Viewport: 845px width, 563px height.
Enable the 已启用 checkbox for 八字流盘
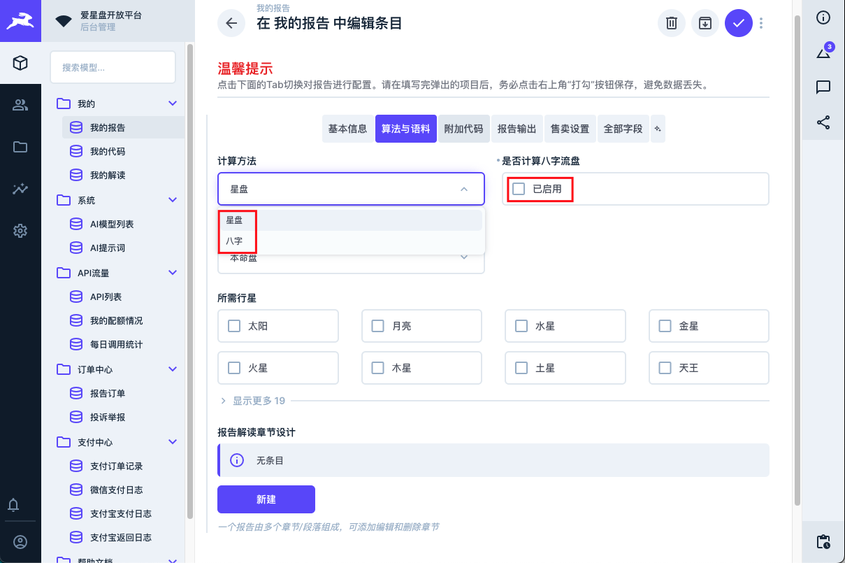[519, 189]
